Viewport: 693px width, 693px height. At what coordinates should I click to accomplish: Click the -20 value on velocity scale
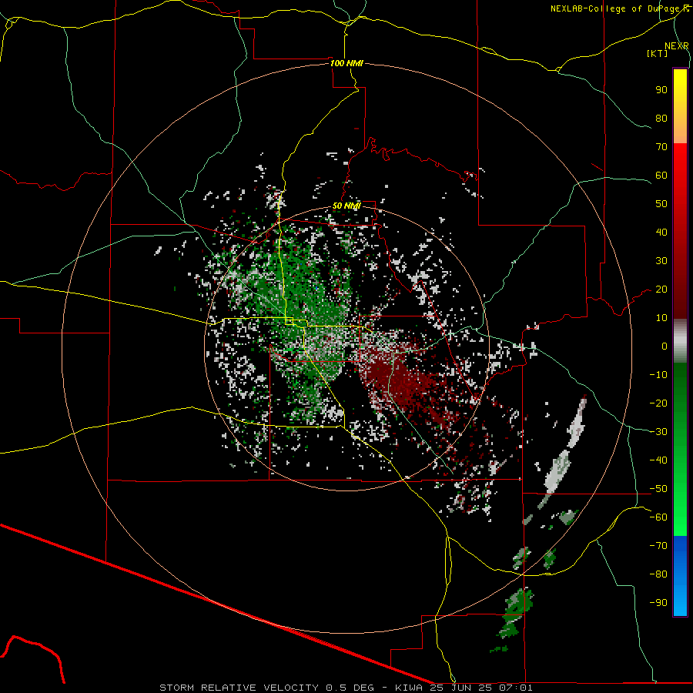click(658, 403)
